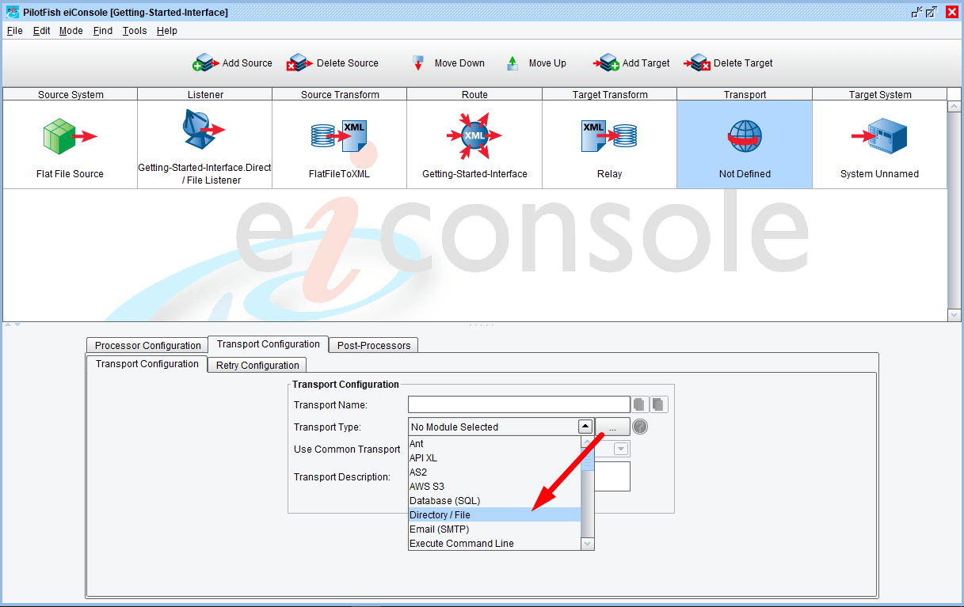The width and height of the screenshot is (964, 607).
Task: Choose AWS S3 from the transport list
Action: tap(494, 487)
